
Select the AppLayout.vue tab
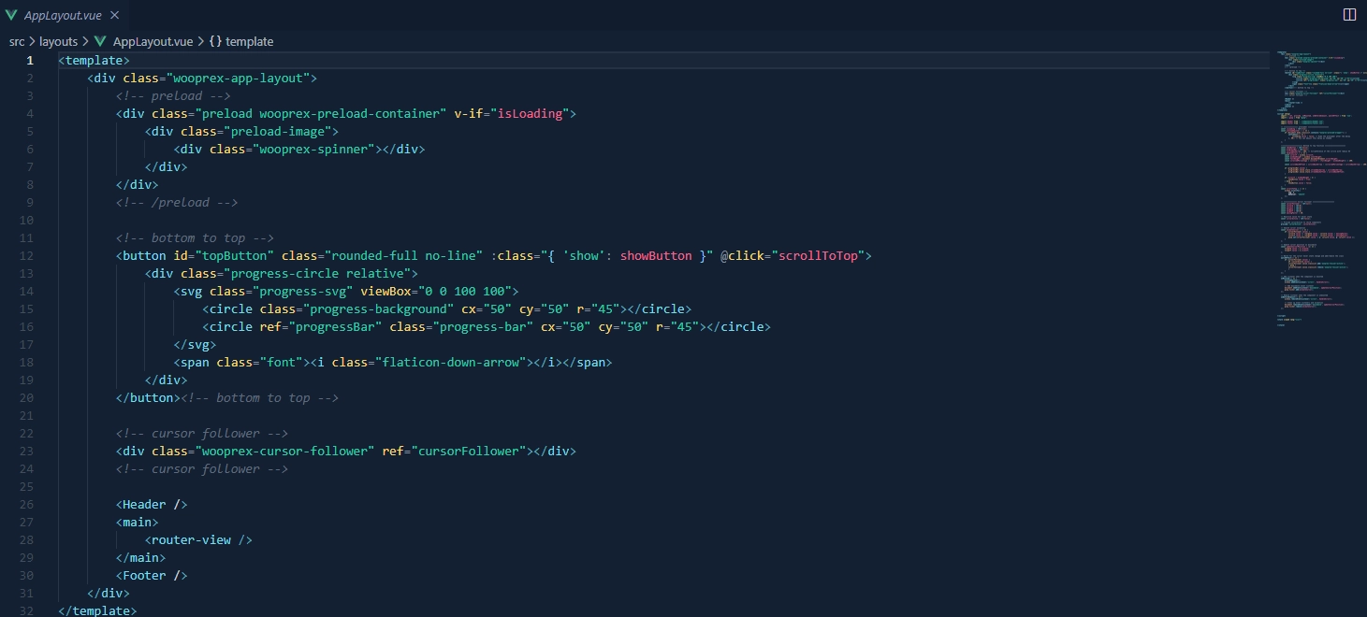pos(64,14)
